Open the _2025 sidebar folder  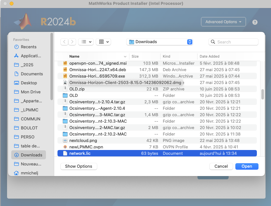coord(29,65)
